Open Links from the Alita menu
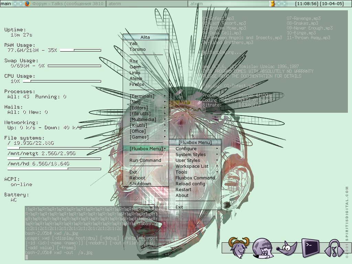 [146, 73]
